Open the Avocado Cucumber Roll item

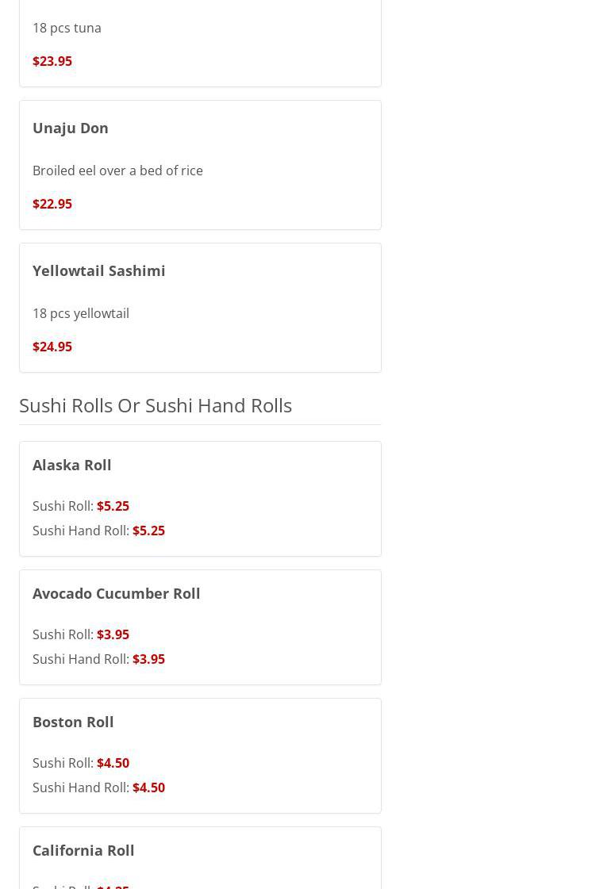point(117,593)
